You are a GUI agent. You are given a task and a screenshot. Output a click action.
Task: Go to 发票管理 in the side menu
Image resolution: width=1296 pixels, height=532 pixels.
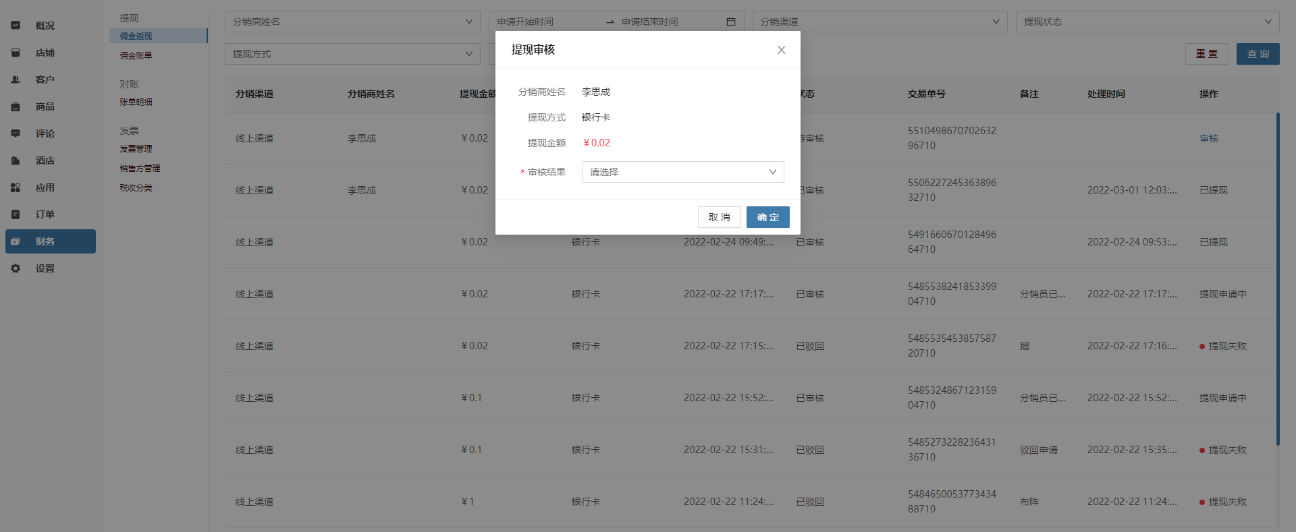point(136,148)
